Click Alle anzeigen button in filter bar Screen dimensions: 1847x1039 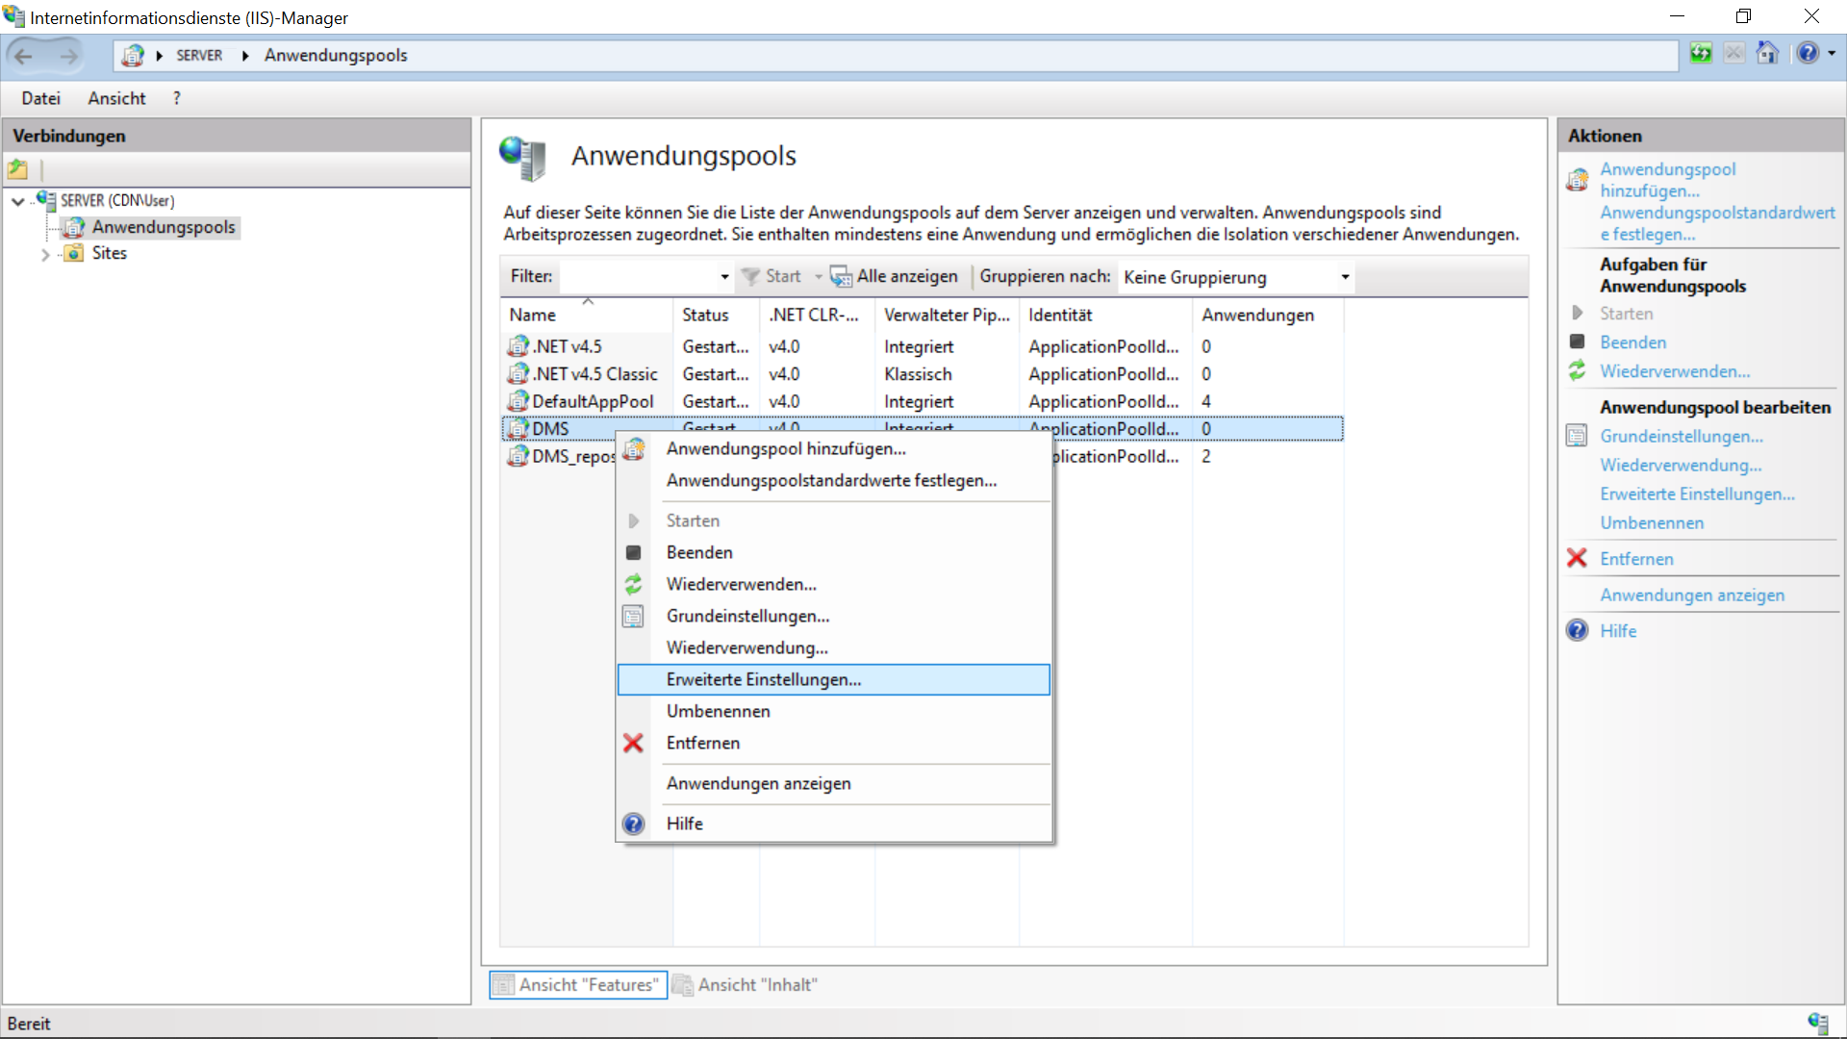pos(896,277)
